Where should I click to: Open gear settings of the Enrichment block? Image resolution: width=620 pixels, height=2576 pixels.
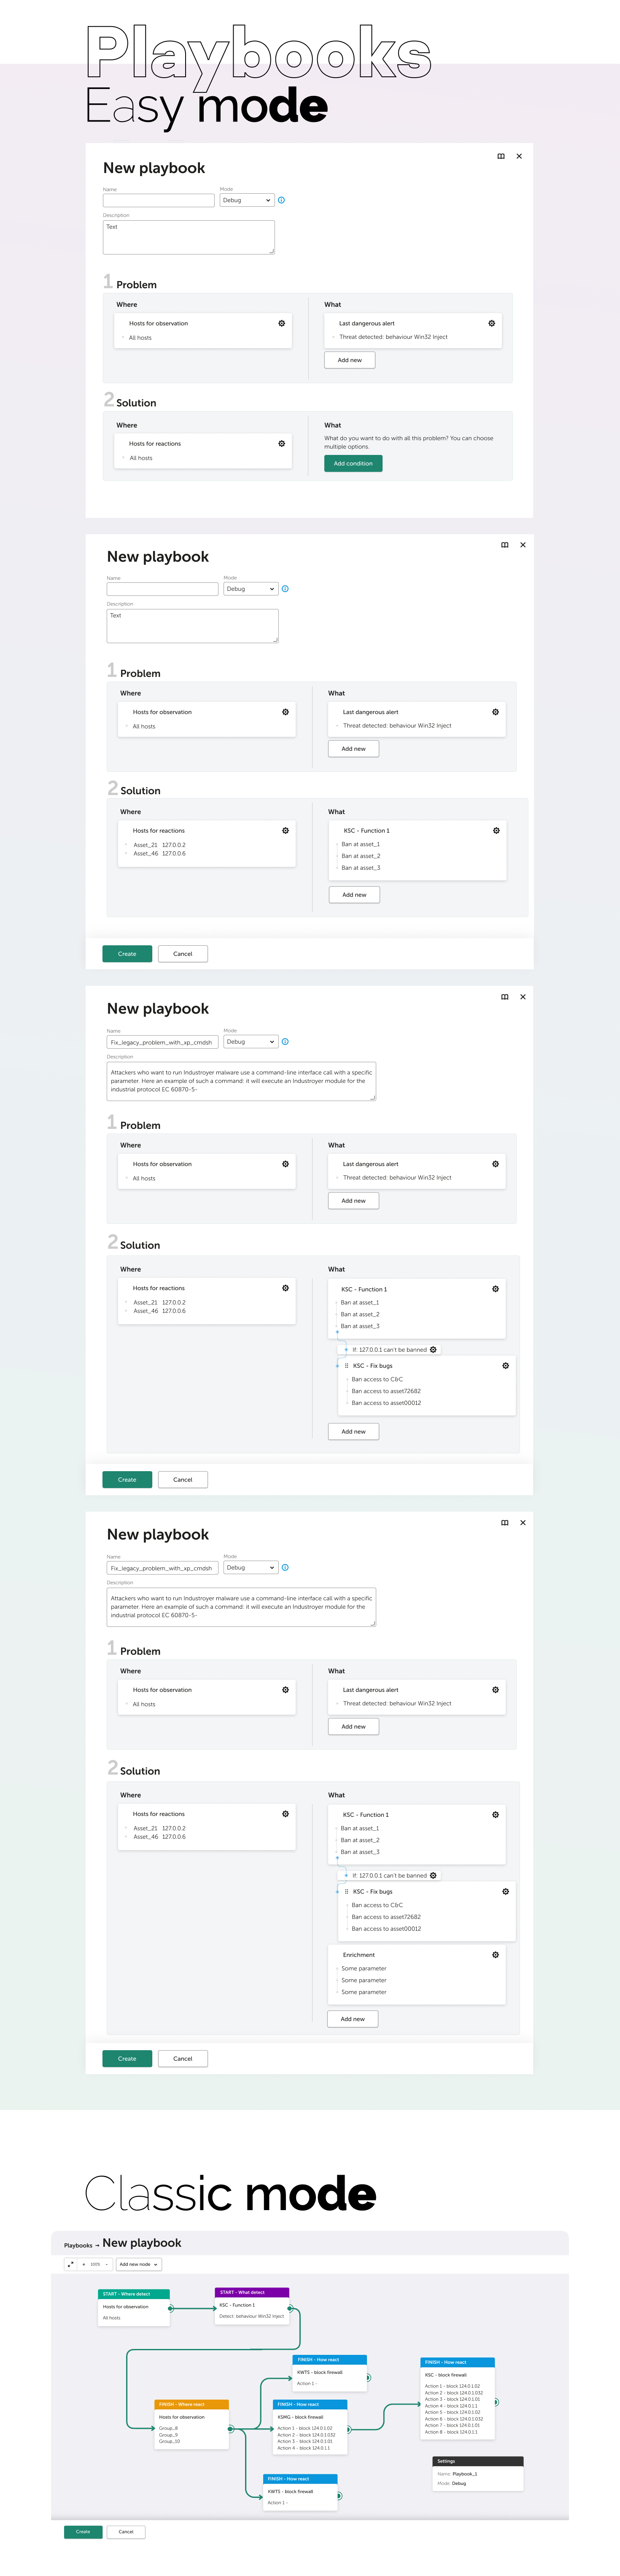pos(495,1954)
